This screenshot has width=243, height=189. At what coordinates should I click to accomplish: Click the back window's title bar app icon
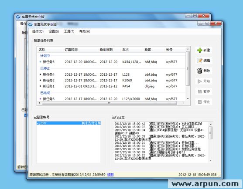18,17
